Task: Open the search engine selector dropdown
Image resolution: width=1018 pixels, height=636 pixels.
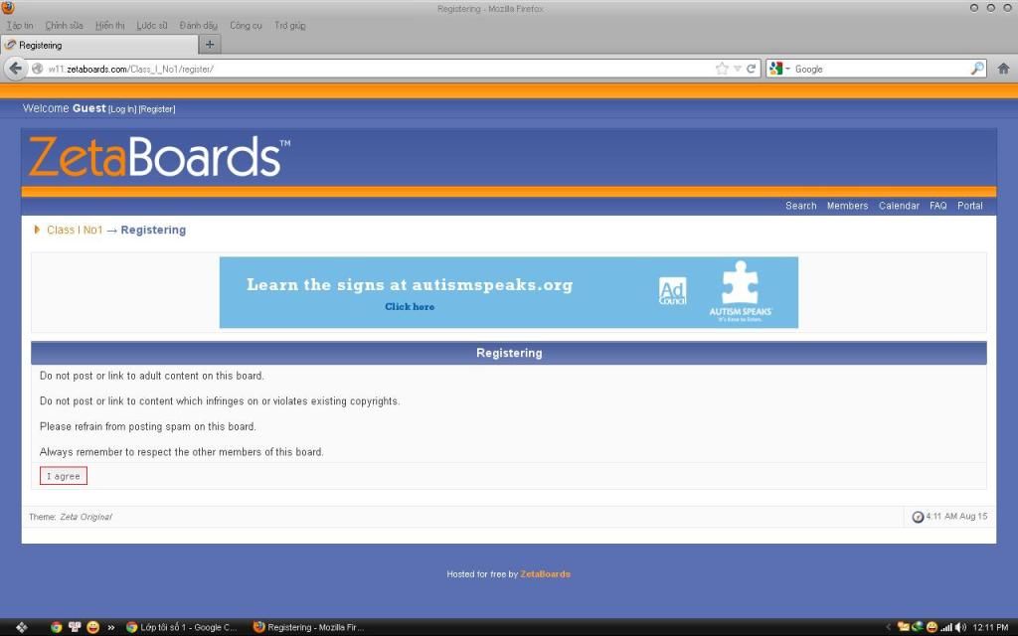Action: (x=781, y=69)
